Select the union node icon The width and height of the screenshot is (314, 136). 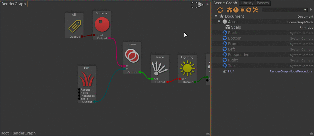132,56
